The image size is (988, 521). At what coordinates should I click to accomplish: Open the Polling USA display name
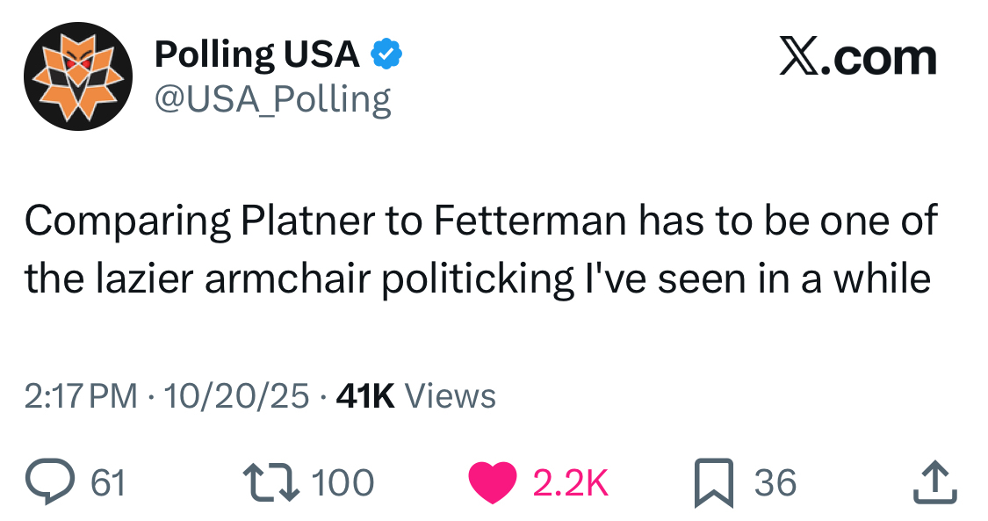tap(256, 54)
